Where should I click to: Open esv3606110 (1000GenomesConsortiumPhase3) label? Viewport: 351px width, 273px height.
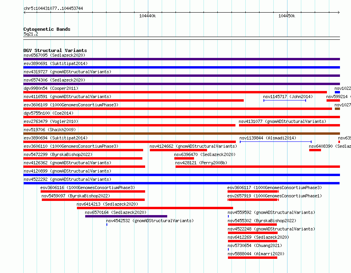pyautogui.click(x=71, y=146)
